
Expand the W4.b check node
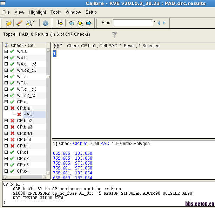click(x=6, y=57)
